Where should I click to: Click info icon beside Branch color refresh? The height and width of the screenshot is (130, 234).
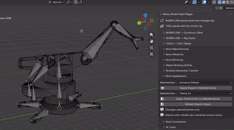162,115
